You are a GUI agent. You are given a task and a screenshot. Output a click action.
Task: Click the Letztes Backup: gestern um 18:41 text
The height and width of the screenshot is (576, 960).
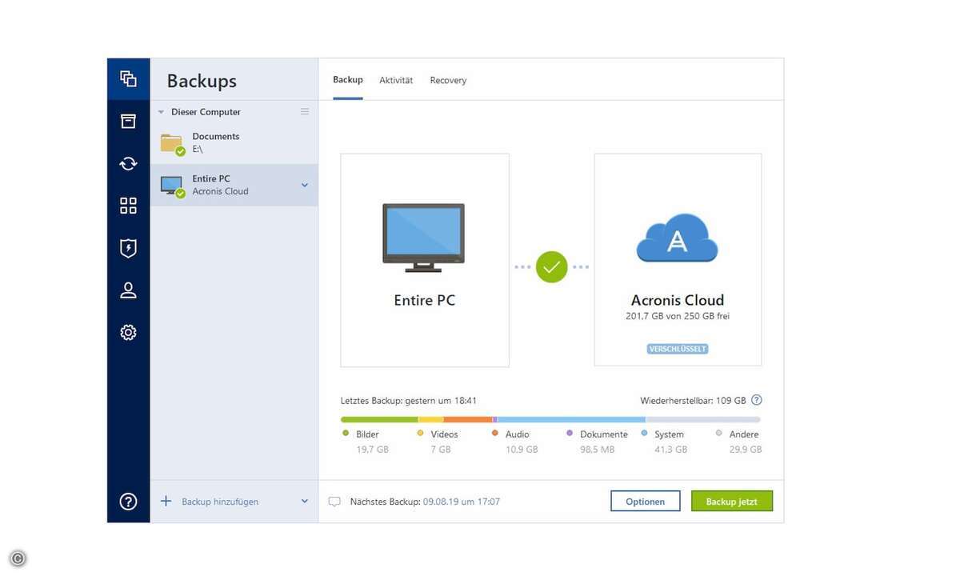(409, 400)
